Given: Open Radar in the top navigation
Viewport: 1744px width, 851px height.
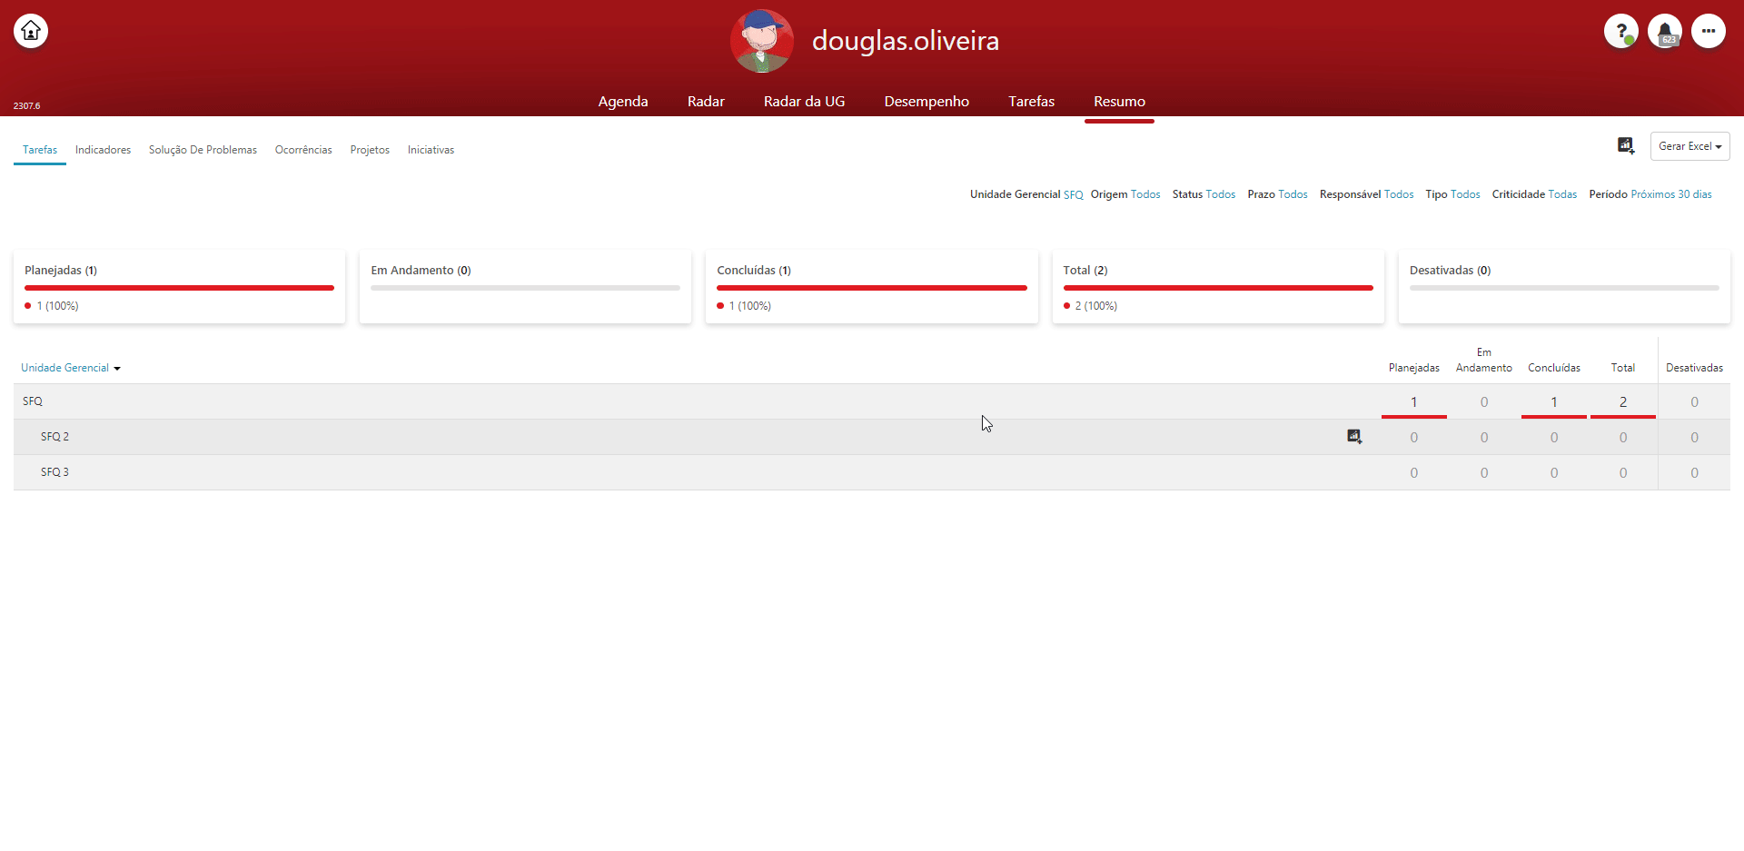Looking at the screenshot, I should click(706, 102).
